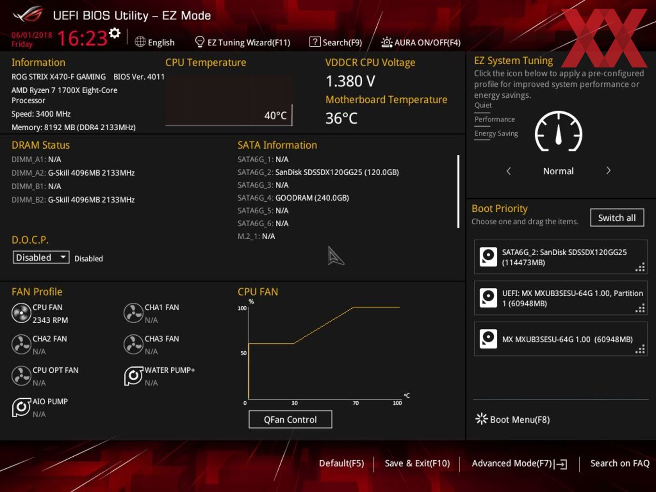Click the 16:23 clock time
Image resolution: width=656 pixels, height=492 pixels.
coord(82,38)
